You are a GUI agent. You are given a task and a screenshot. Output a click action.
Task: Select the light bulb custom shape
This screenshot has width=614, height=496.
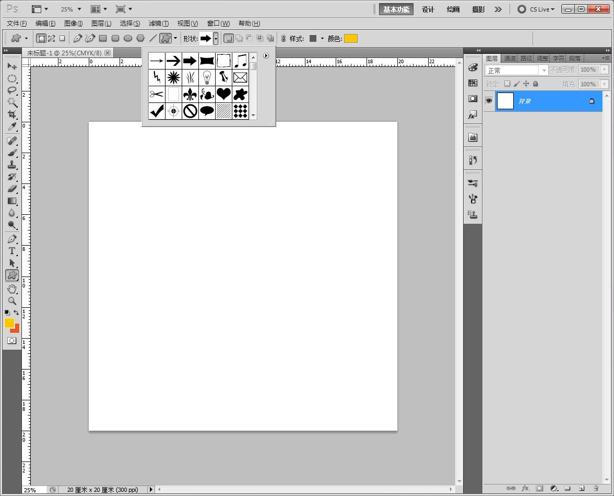207,77
